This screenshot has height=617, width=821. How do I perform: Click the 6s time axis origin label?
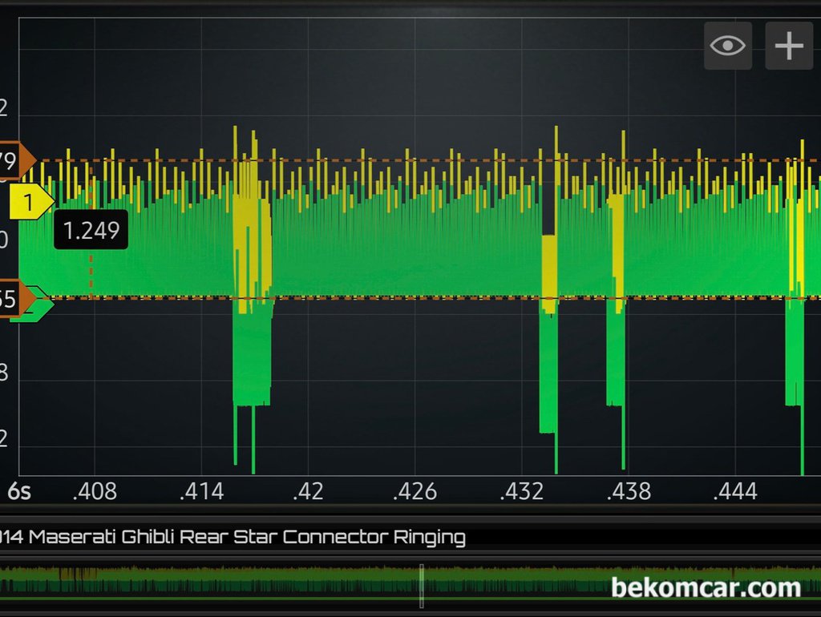point(19,491)
